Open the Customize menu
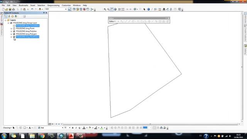Image resolution: width=247 pixels, height=139 pixels. (66, 5)
